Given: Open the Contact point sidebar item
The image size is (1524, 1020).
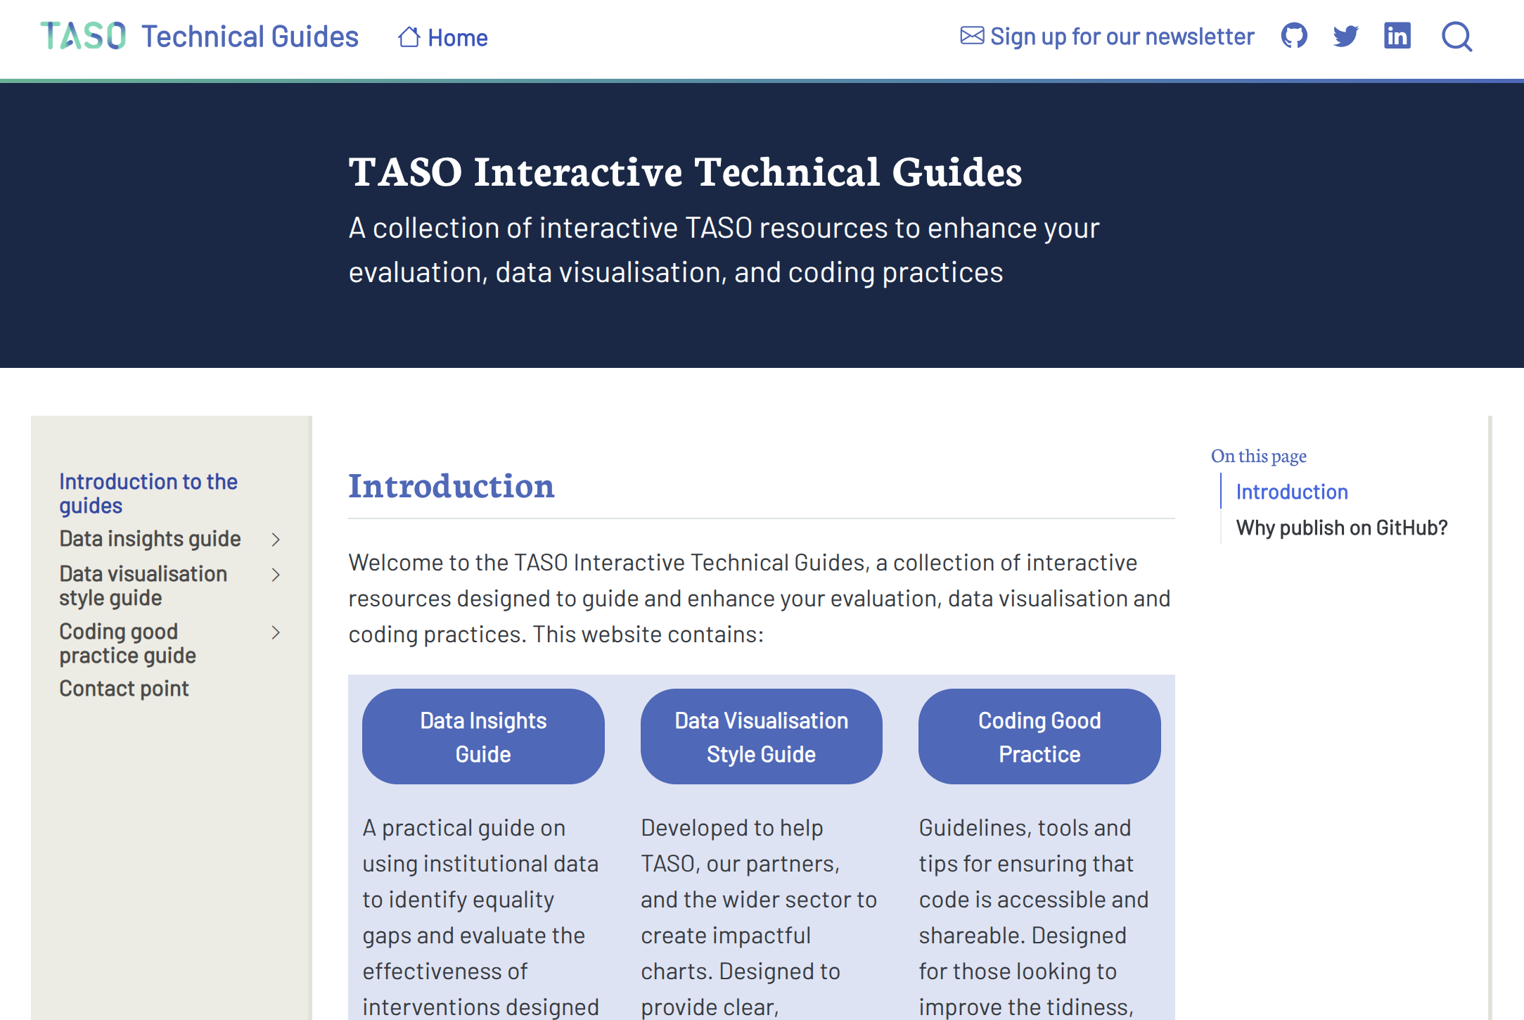Looking at the screenshot, I should [x=124, y=688].
